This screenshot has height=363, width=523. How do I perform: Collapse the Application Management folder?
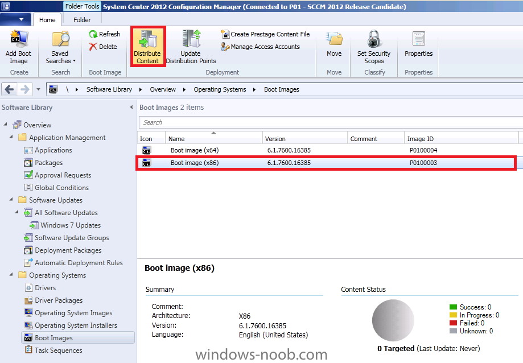11,137
